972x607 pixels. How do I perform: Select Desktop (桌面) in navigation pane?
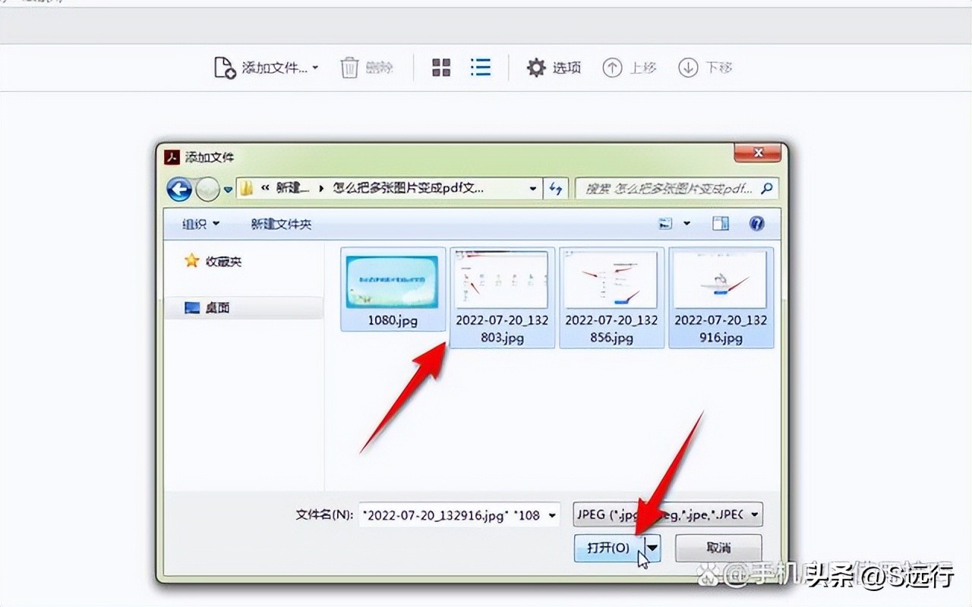207,307
